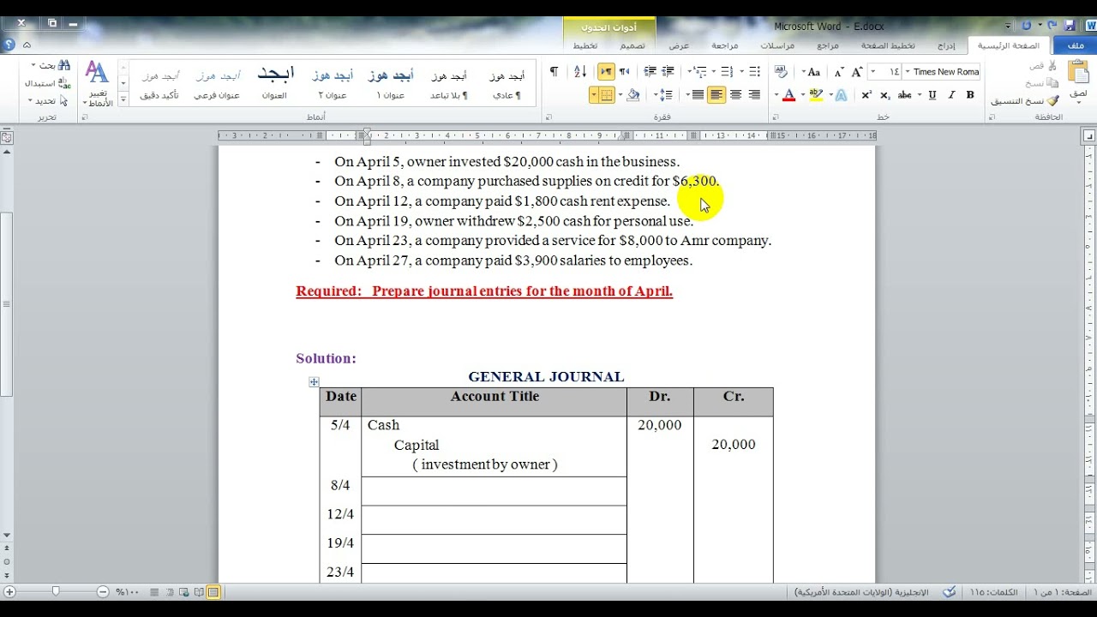Click Find (بحث) button
This screenshot has width=1097, height=617.
[x=52, y=65]
